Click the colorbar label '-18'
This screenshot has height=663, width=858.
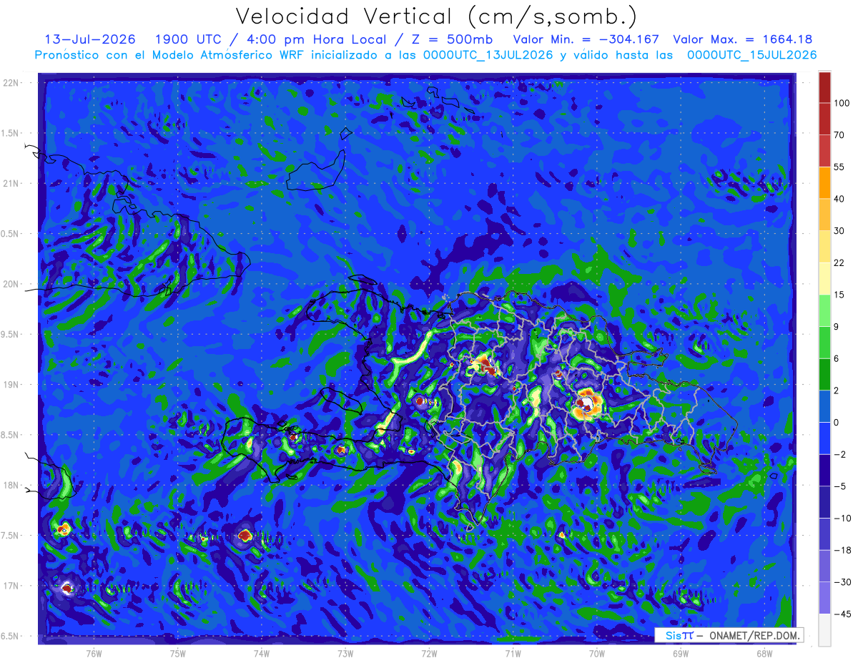click(x=842, y=550)
